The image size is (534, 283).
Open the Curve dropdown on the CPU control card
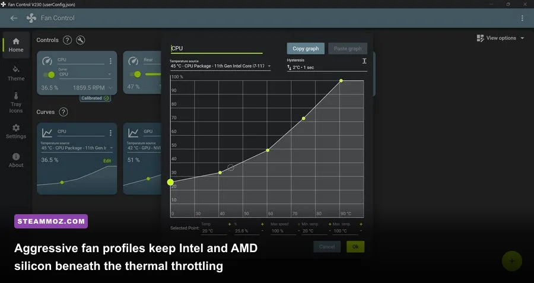click(85, 74)
